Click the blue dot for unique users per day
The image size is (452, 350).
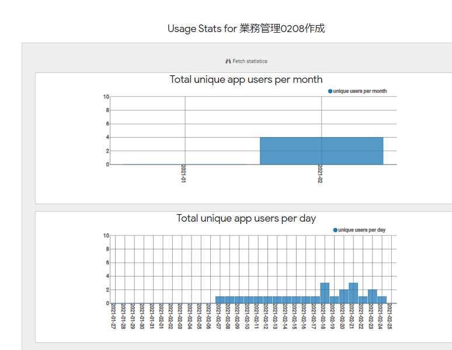335,230
